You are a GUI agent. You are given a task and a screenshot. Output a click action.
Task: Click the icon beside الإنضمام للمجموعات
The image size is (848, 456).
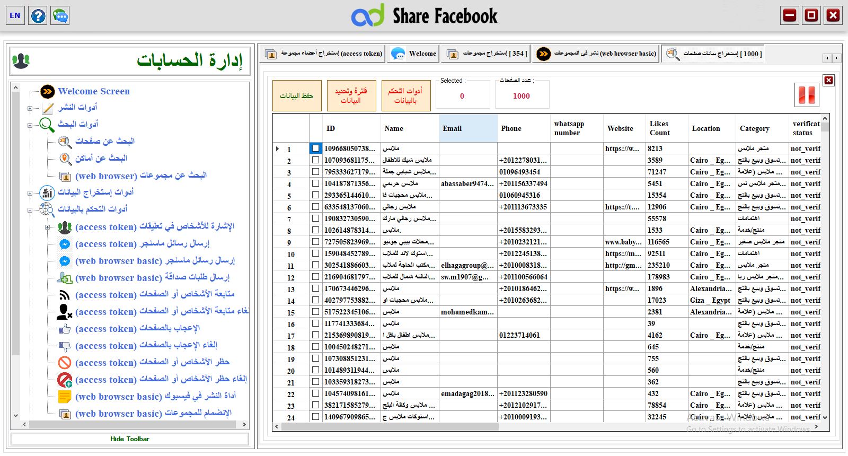65,414
